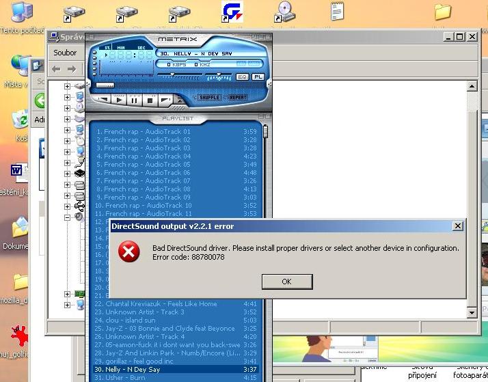This screenshot has width=488, height=382.
Task: Stop playback using Winamp Stop button
Action: click(150, 100)
